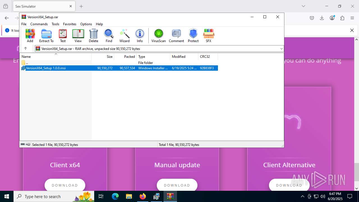Click the Protect shield icon

point(193,36)
